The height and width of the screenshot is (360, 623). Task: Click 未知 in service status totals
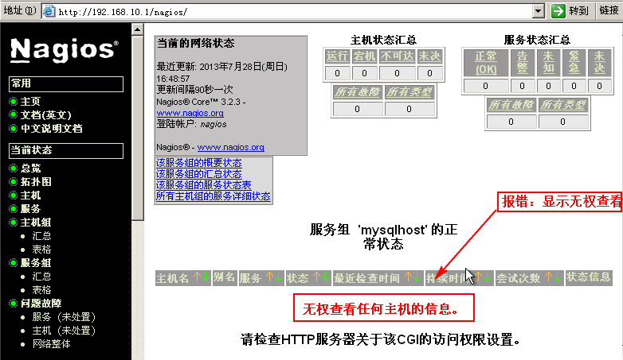(548, 63)
